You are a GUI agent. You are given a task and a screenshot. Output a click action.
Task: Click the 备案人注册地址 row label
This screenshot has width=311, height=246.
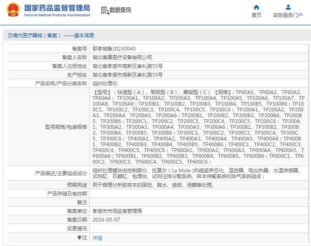[x=69, y=66]
